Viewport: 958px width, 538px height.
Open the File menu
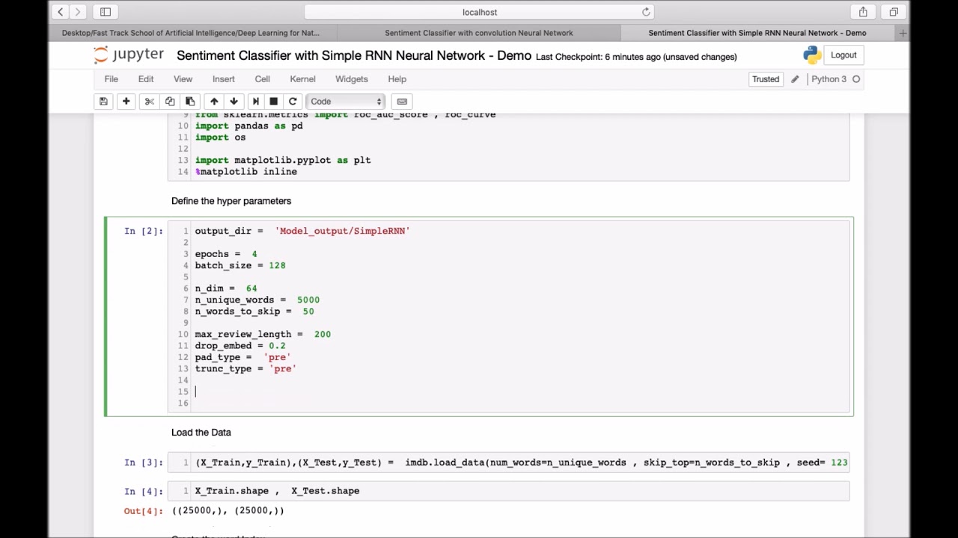(x=111, y=79)
